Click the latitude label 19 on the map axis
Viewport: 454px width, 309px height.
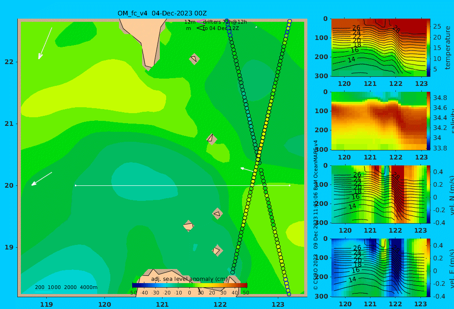pos(9,247)
